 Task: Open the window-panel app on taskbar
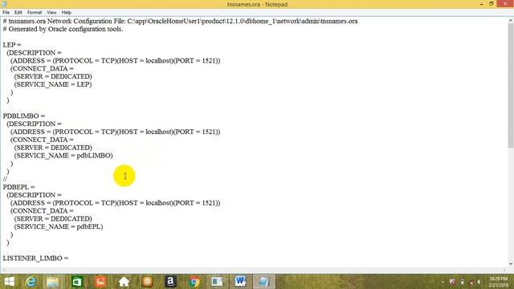tap(217, 282)
